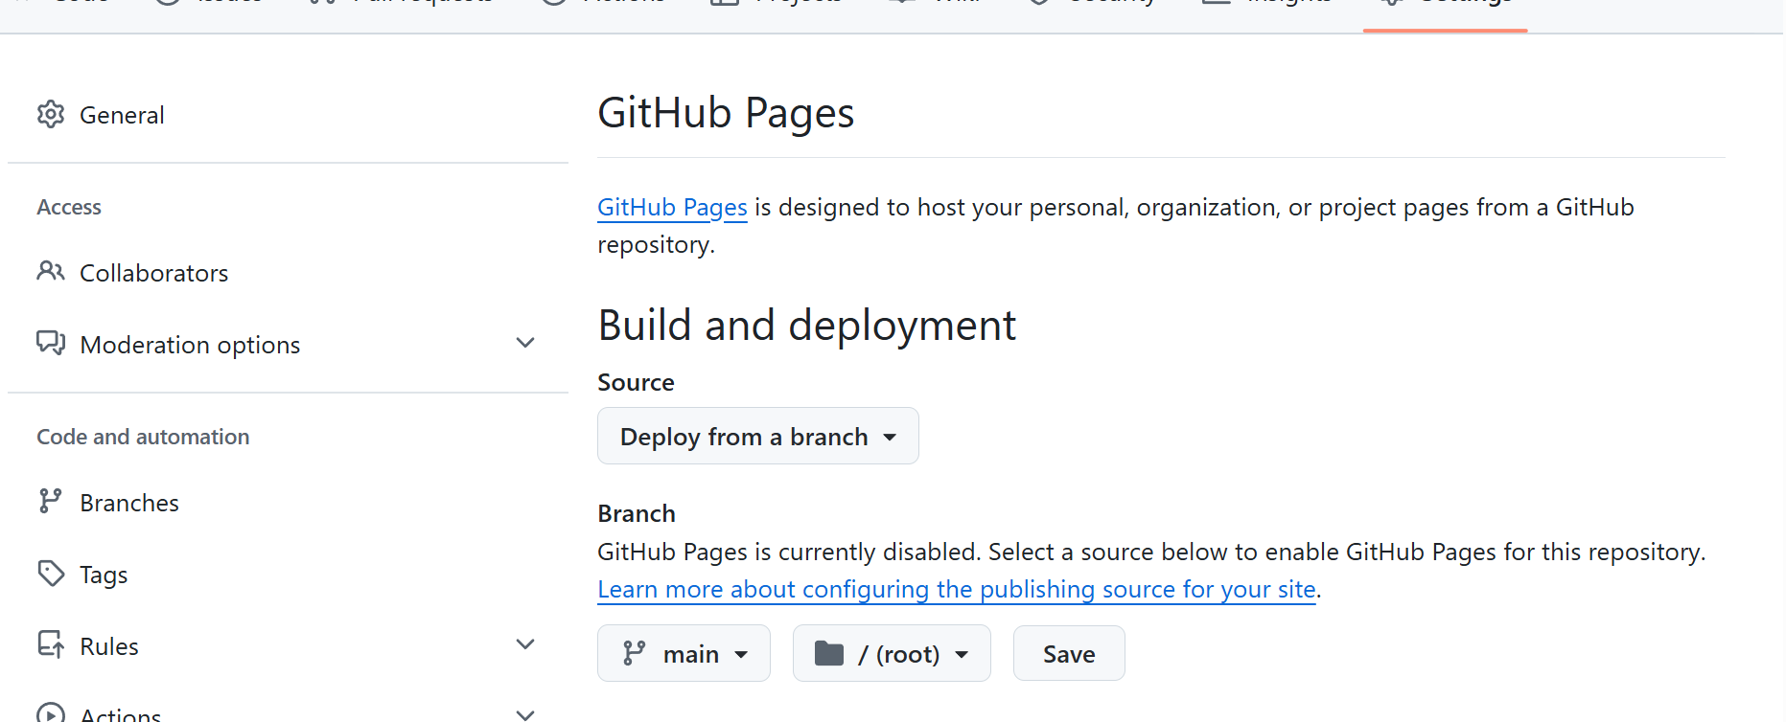
Task: Open the / (root) folder dropdown
Action: coord(892,653)
